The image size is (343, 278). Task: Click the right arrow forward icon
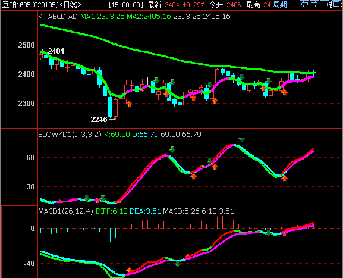point(314,4)
